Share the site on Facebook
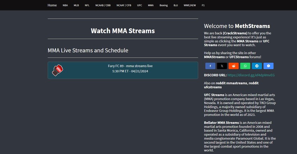The width and height of the screenshot is (297, 154). point(210,66)
